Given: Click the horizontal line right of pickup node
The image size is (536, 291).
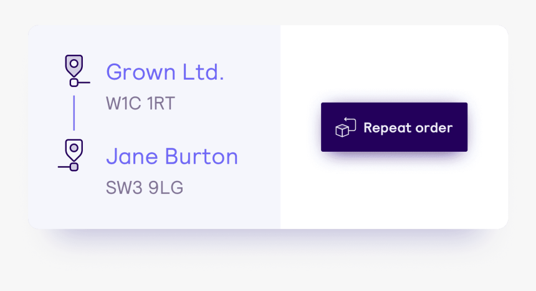Looking at the screenshot, I should [84, 83].
